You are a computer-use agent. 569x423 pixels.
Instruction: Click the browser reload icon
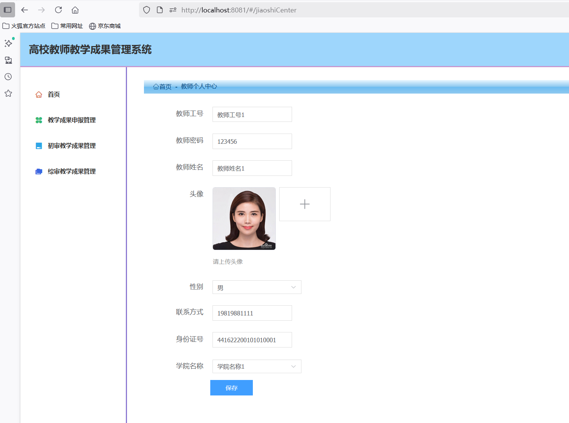click(x=58, y=10)
